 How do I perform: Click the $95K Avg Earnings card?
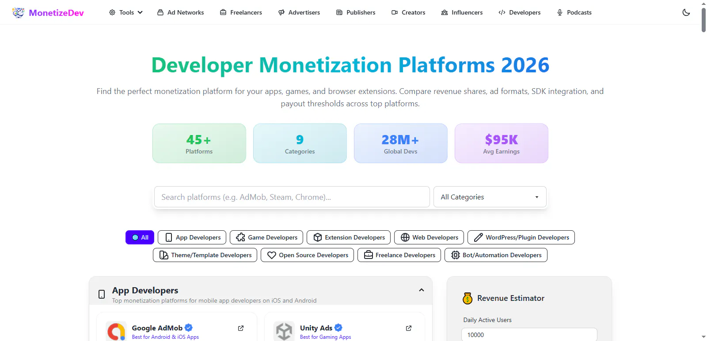click(502, 143)
